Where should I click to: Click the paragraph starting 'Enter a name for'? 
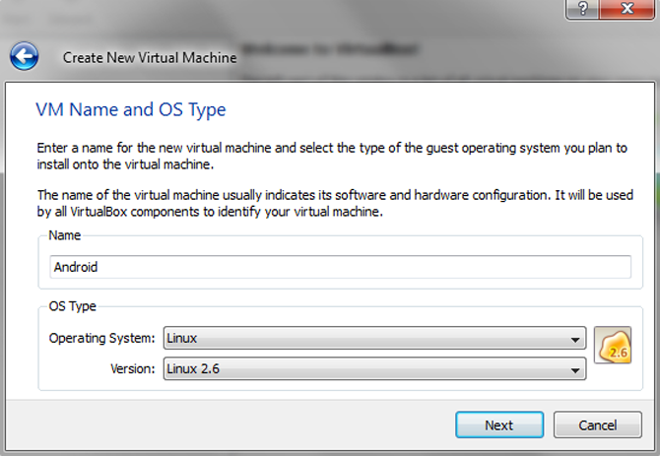pos(332,156)
